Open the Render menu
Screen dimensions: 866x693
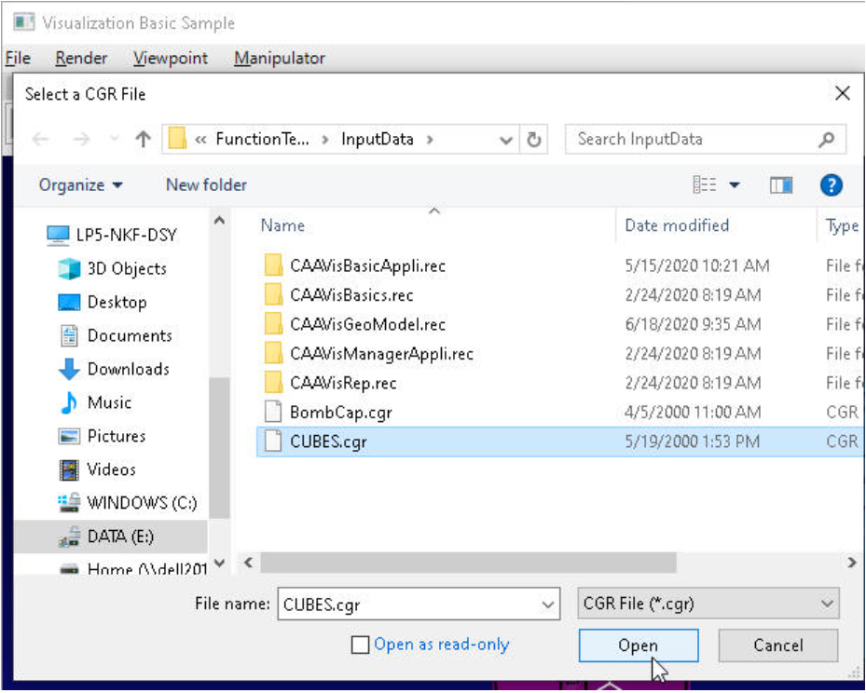[81, 59]
